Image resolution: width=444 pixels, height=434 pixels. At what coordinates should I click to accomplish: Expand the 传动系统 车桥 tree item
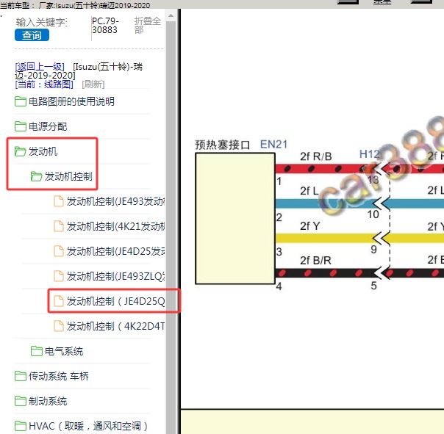point(58,376)
